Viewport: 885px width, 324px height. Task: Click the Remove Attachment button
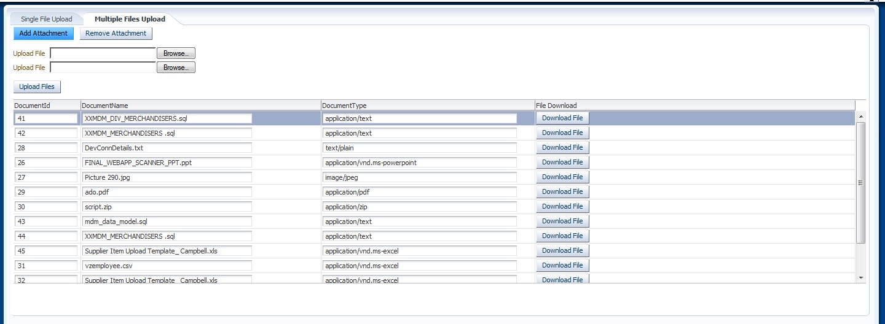tap(116, 33)
